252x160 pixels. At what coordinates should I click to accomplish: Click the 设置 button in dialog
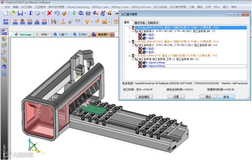[176, 97]
